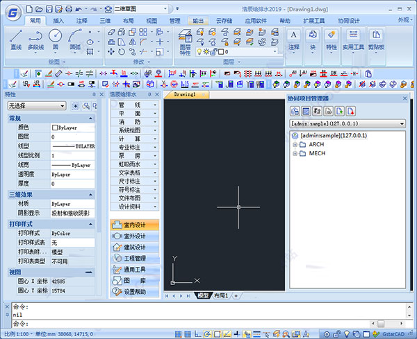Collapse the 三维效果 properties section
The image size is (417, 339).
point(90,194)
